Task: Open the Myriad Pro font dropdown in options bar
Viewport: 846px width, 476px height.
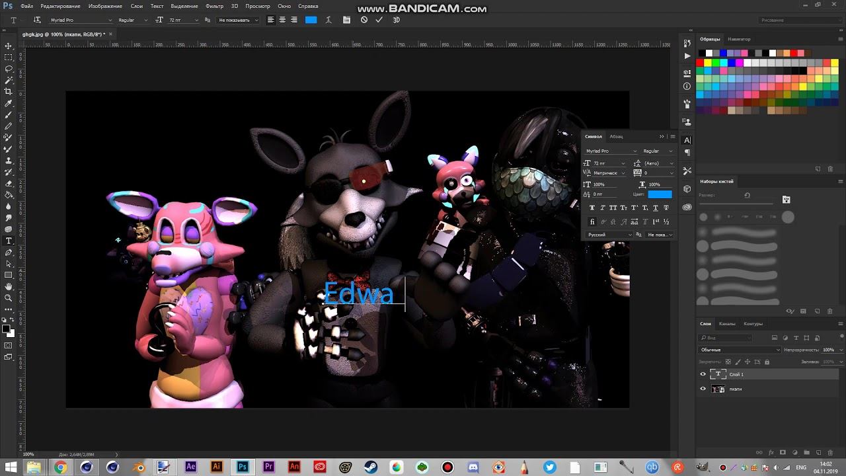Action: click(80, 20)
